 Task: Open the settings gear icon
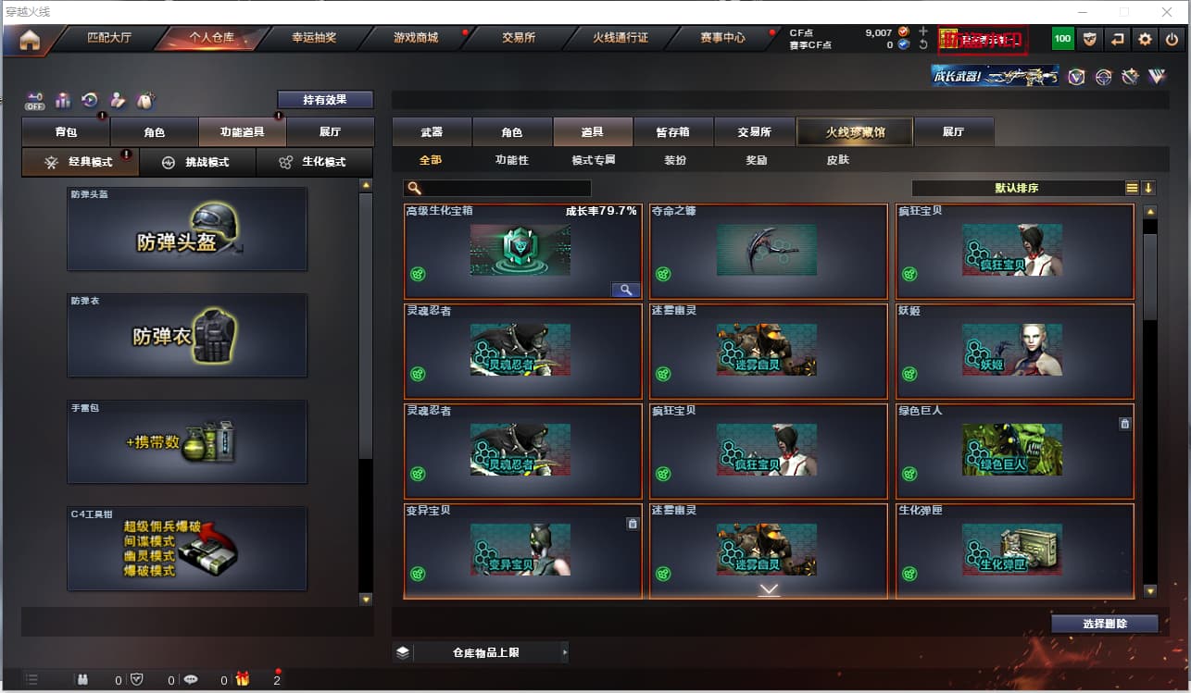[x=1145, y=39]
